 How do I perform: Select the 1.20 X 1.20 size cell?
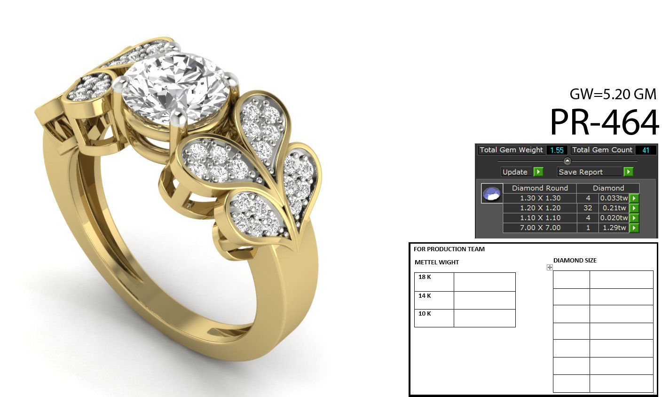coord(540,208)
